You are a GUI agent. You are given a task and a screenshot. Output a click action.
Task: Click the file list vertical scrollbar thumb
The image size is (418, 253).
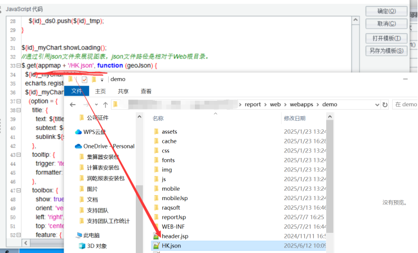point(330,176)
